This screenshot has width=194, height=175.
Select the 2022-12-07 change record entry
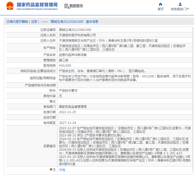click(125, 130)
